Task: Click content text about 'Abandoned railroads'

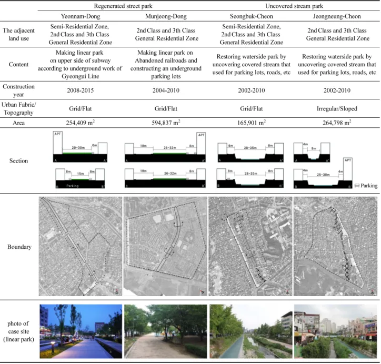Action: pos(166,64)
